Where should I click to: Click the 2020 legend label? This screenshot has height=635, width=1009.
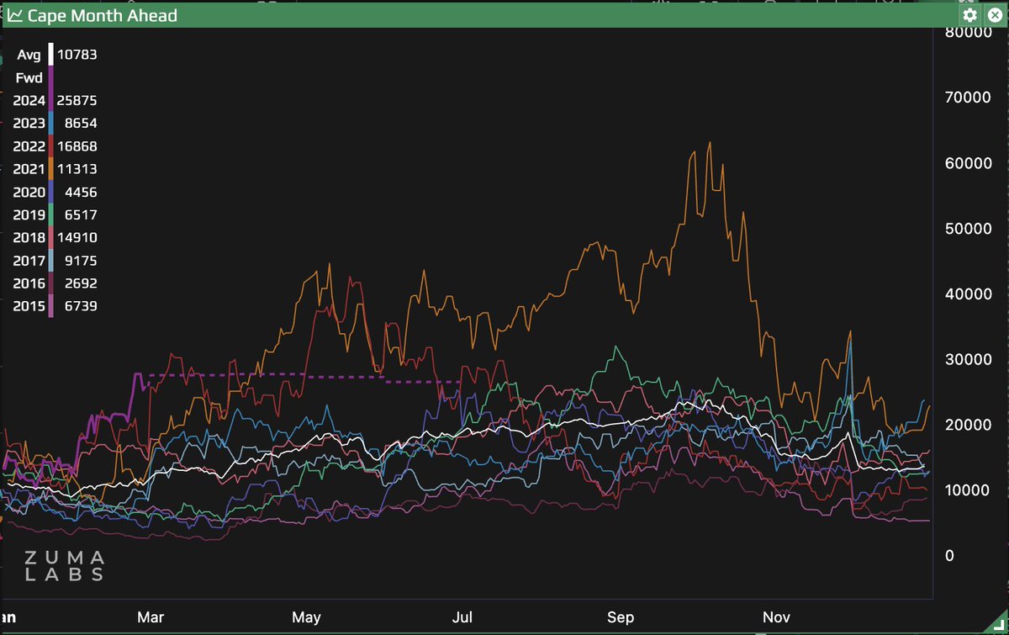click(x=29, y=192)
